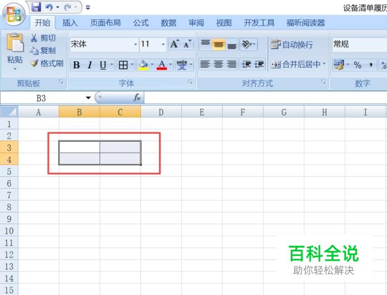Screen dimensions: 387x295
Task: Click the 文 phonetic guide icon
Action: point(182,65)
